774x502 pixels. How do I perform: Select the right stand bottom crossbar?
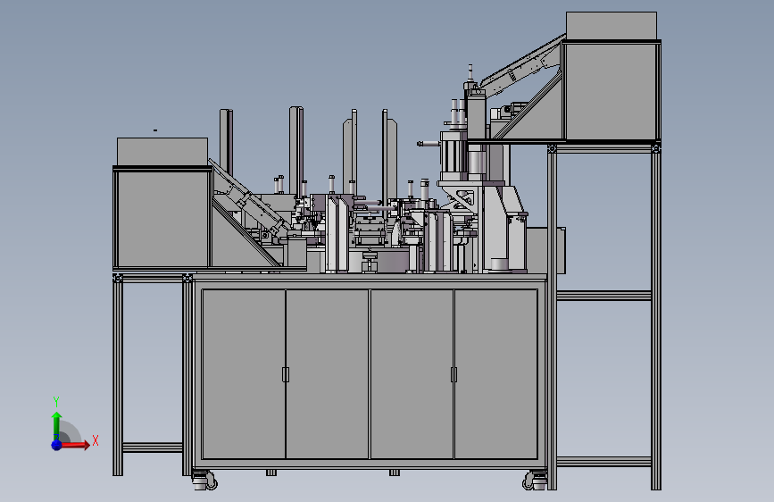point(603,462)
